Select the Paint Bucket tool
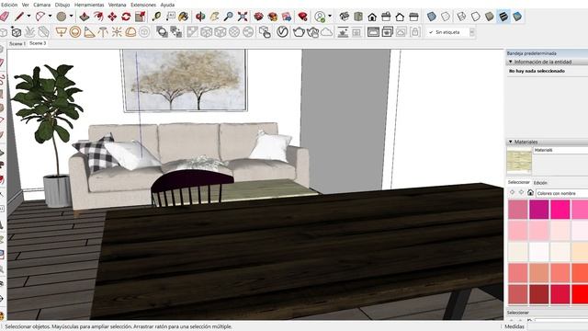 [184, 17]
